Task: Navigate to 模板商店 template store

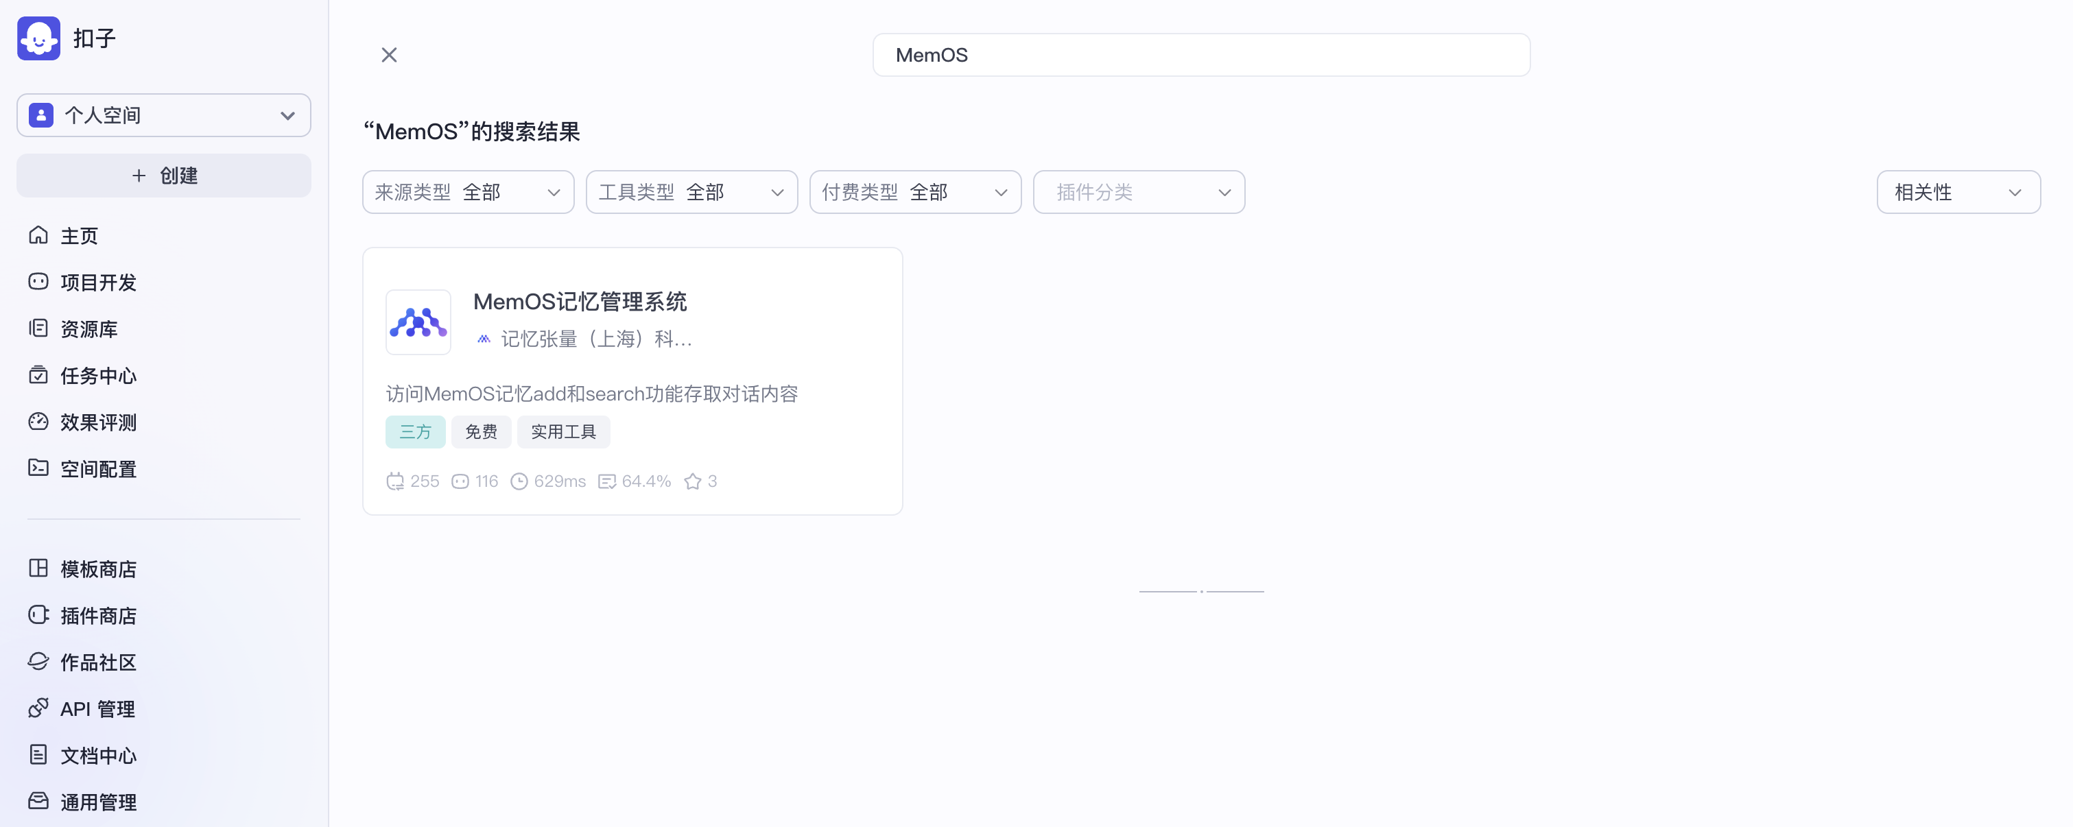Action: pos(97,568)
